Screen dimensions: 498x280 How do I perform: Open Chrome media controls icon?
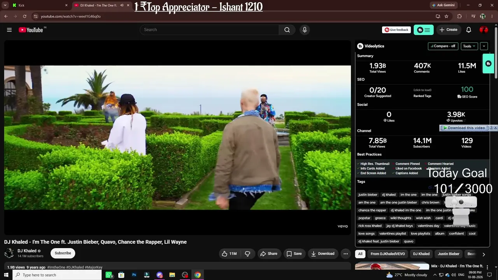(473, 16)
